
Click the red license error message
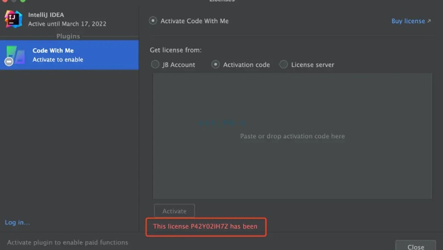[206, 226]
